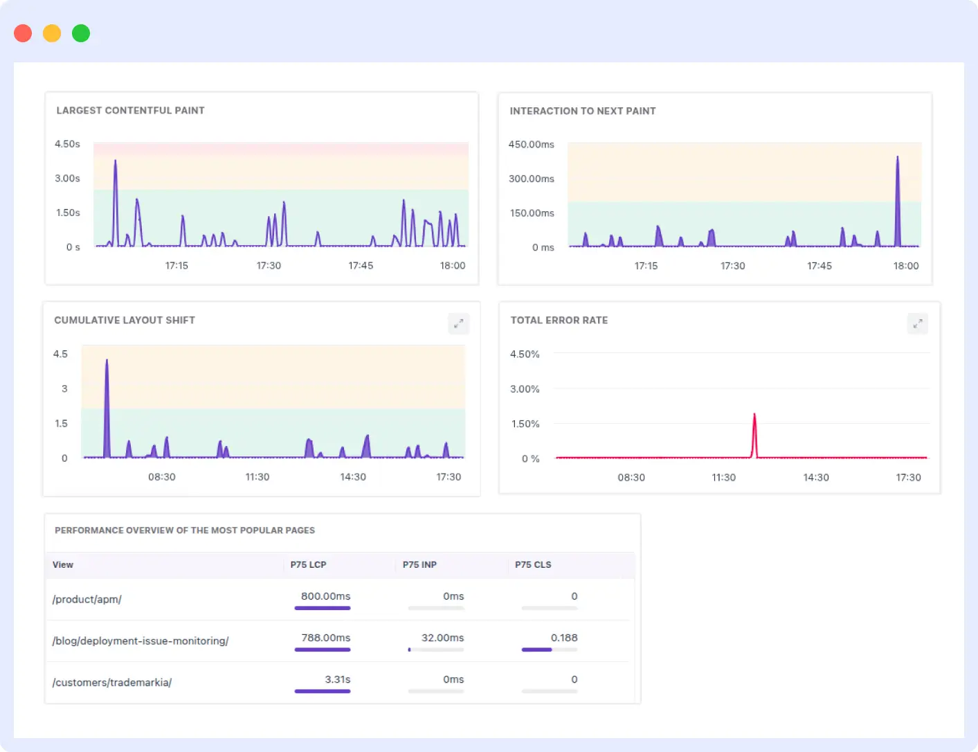Click the Performance Overview panel header
978x752 pixels.
183,530
